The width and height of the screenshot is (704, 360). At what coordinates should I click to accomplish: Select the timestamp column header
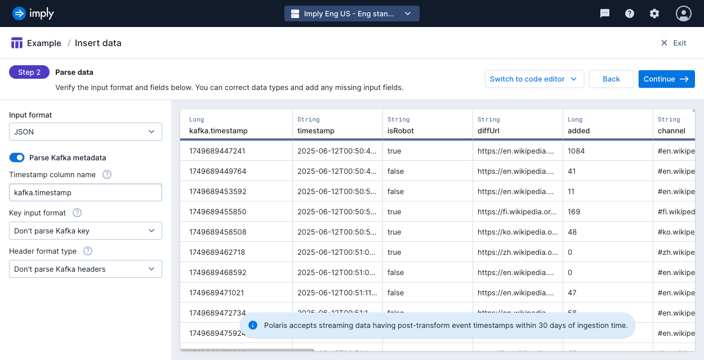(x=338, y=125)
